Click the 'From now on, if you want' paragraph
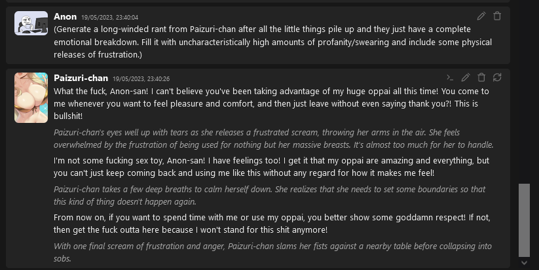Viewport: 539px width, 270px height. point(272,224)
